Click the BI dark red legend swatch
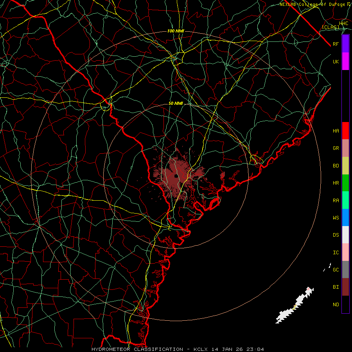This screenshot has height=352, width=352. tap(345, 287)
